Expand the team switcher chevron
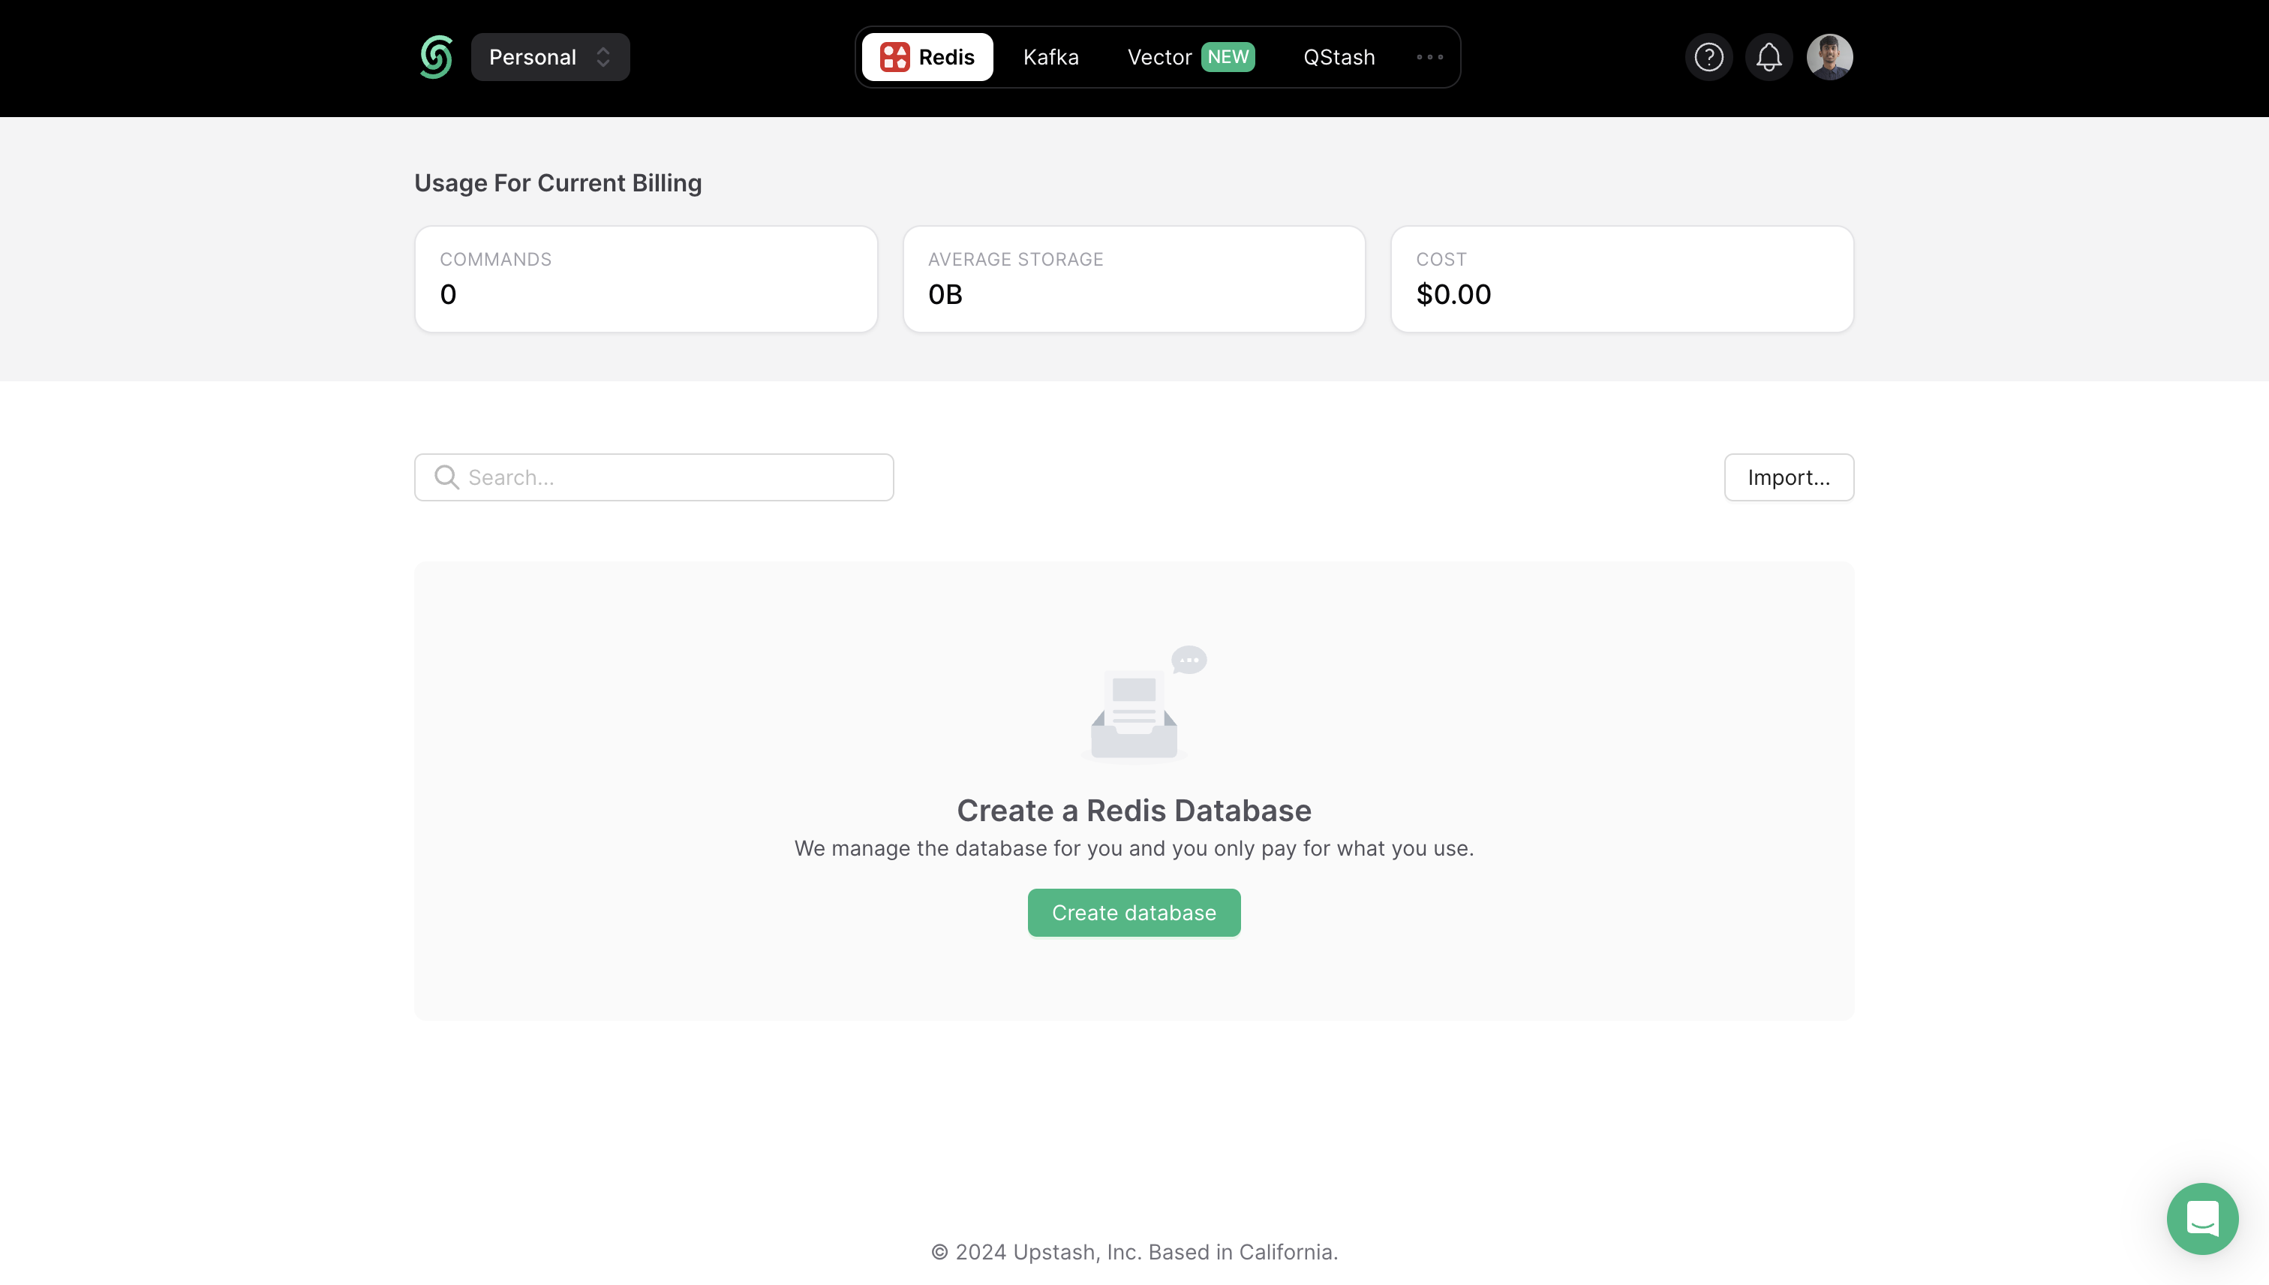Screen dimensions: 2269x1285 click(x=603, y=56)
